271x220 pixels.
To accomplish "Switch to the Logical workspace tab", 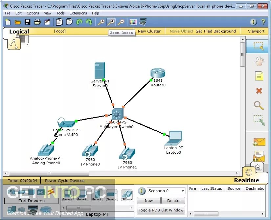I will (x=19, y=32).
